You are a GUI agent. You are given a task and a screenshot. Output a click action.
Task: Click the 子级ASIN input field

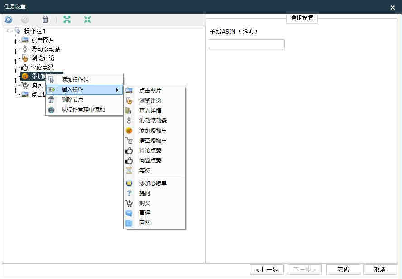click(246, 44)
